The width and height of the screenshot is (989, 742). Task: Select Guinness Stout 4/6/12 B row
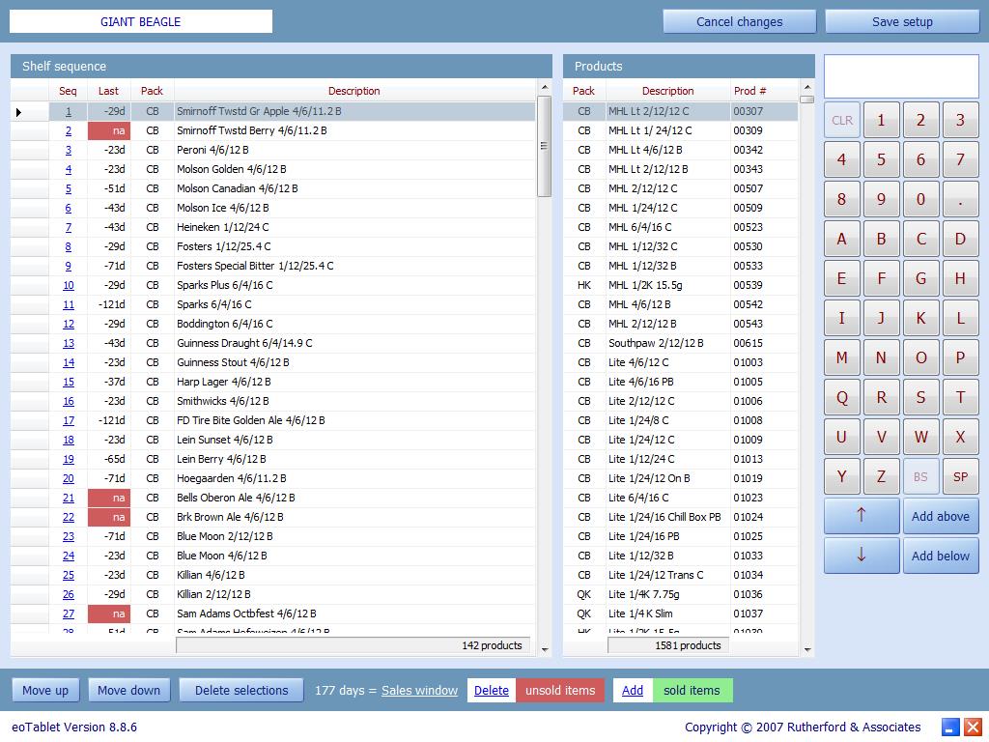coord(273,363)
